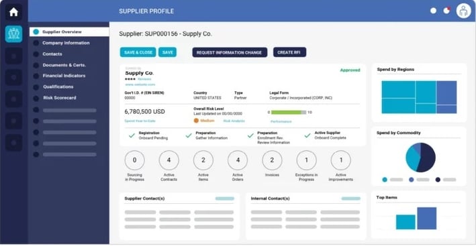Open the Suppliers people icon in the left rail
476x246 pixels.
(x=13, y=34)
